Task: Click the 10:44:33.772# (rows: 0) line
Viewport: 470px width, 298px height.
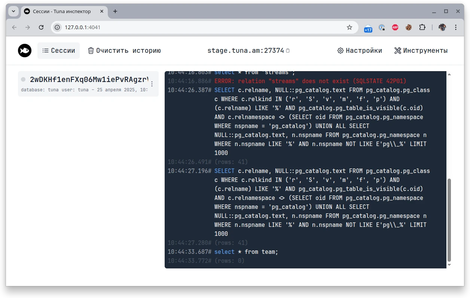Action: pos(206,261)
